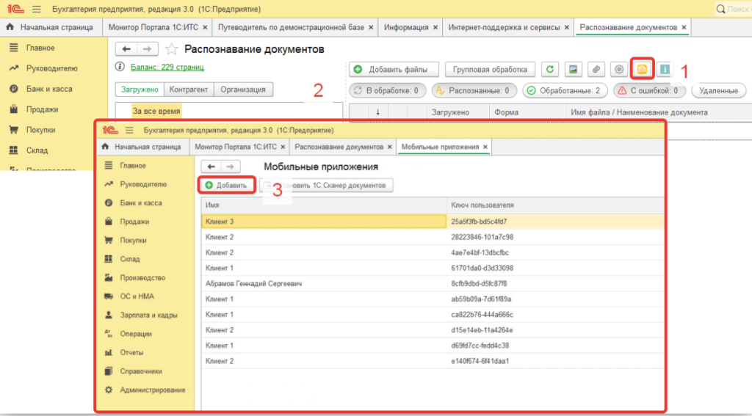Click the 1C logo in the back window title
This screenshot has height=416, width=752.
point(15,9)
